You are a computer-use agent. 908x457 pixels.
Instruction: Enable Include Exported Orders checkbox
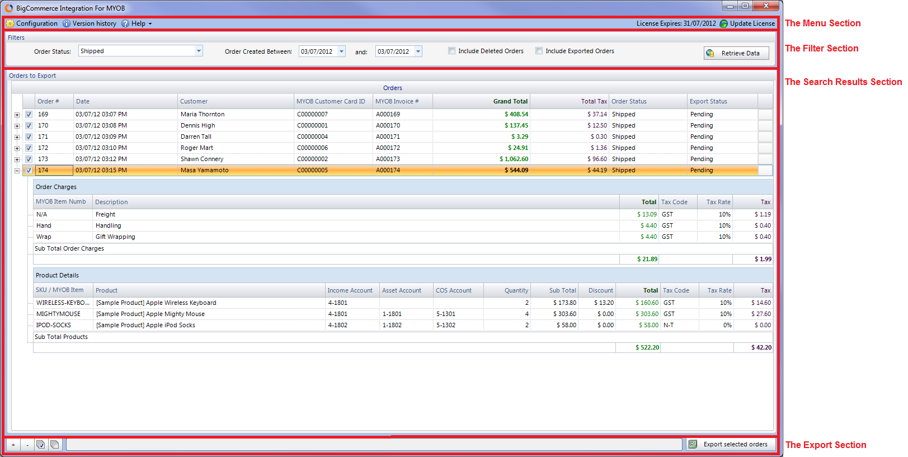click(539, 51)
